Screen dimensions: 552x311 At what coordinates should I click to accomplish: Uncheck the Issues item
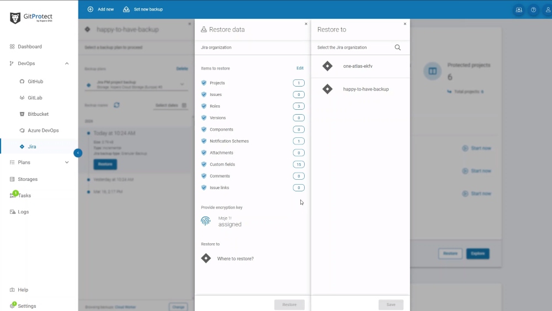point(204,94)
